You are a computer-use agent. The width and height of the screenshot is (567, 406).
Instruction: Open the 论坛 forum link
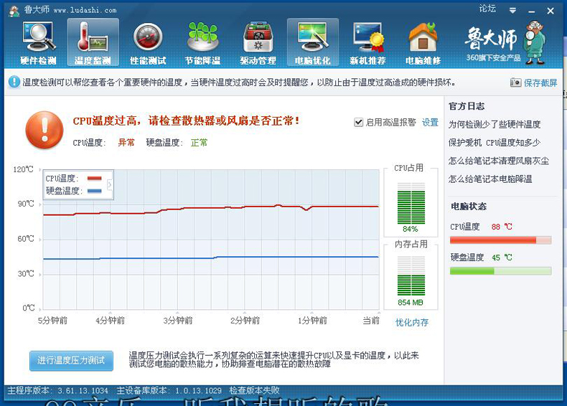click(487, 9)
